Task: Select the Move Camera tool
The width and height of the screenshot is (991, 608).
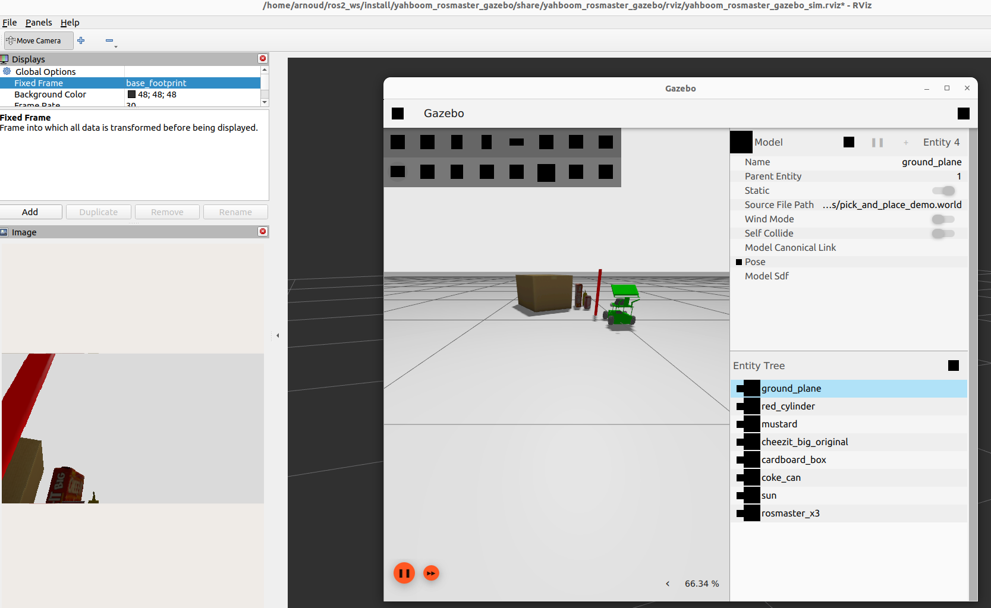Action: click(39, 40)
